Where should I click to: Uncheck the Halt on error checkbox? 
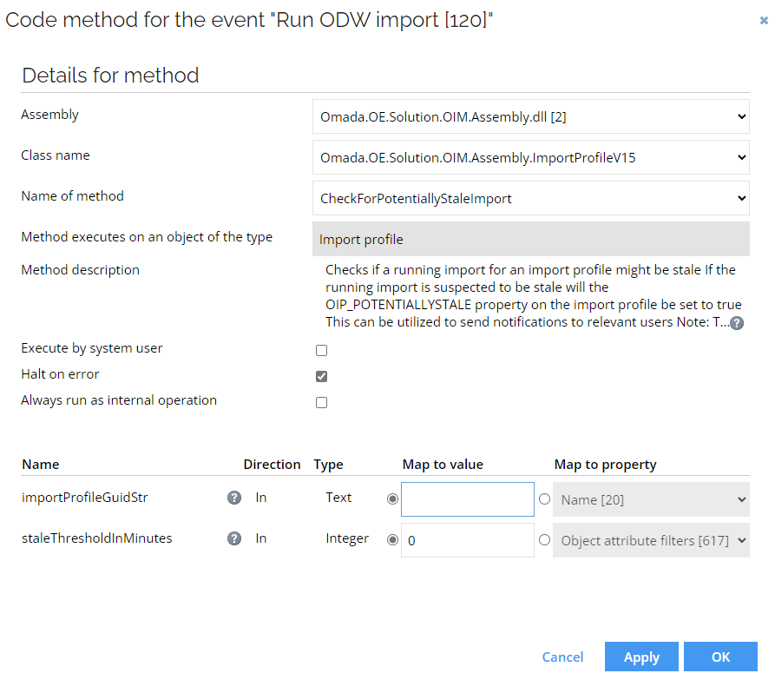pos(321,376)
